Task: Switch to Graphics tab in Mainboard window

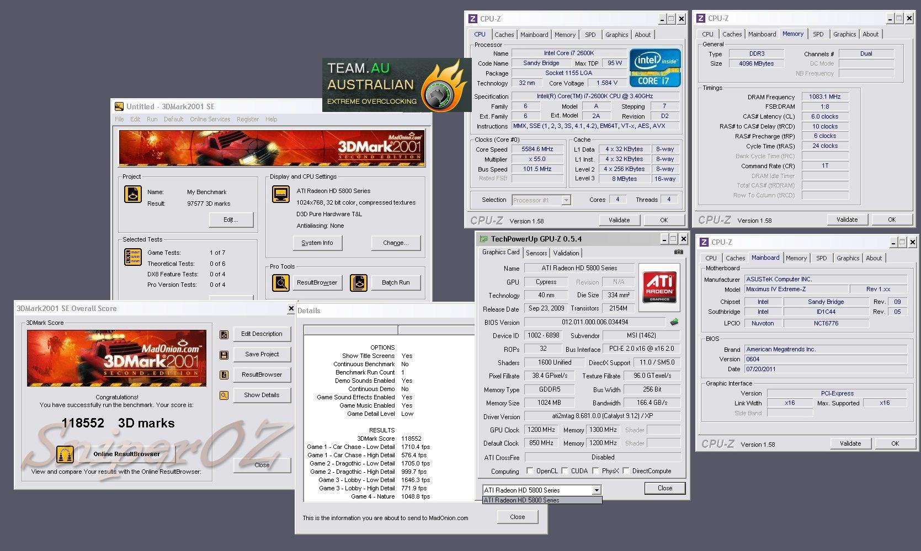Action: (848, 258)
